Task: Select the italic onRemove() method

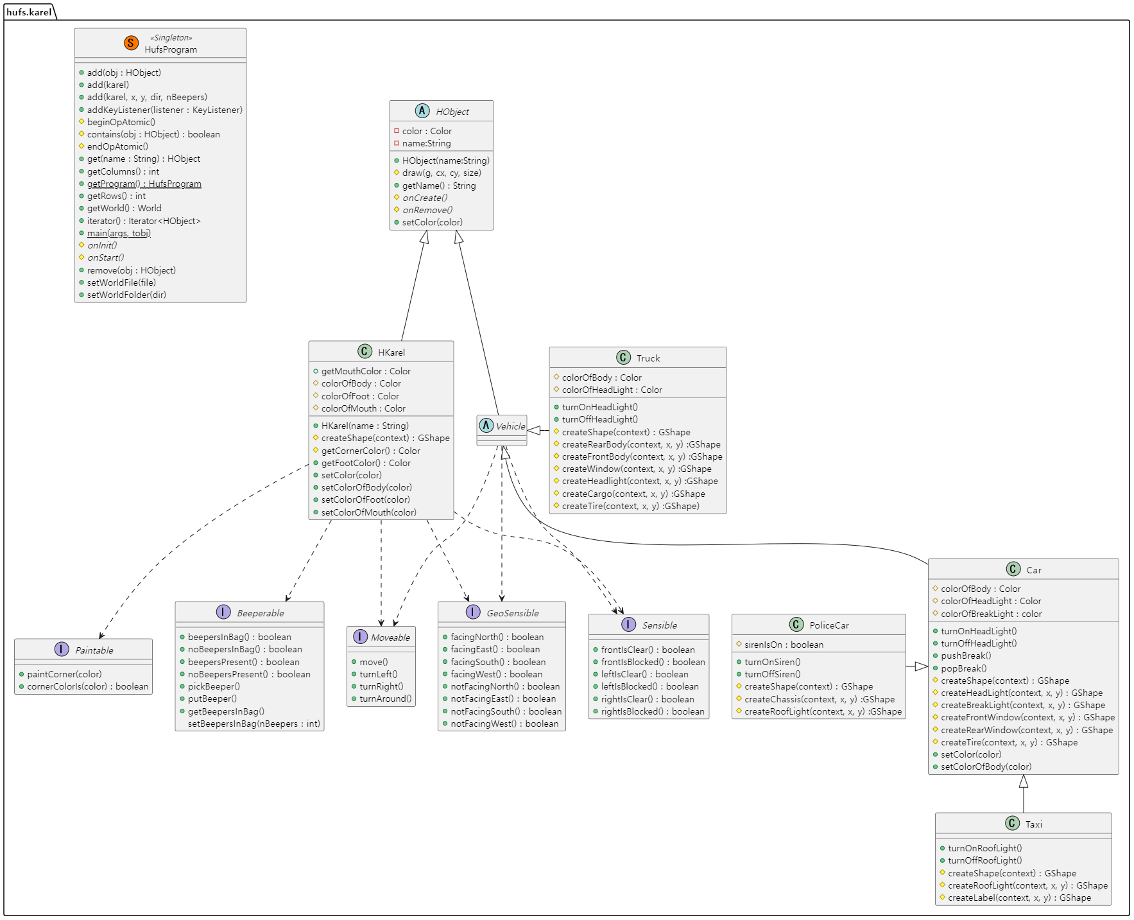Action: [x=427, y=210]
